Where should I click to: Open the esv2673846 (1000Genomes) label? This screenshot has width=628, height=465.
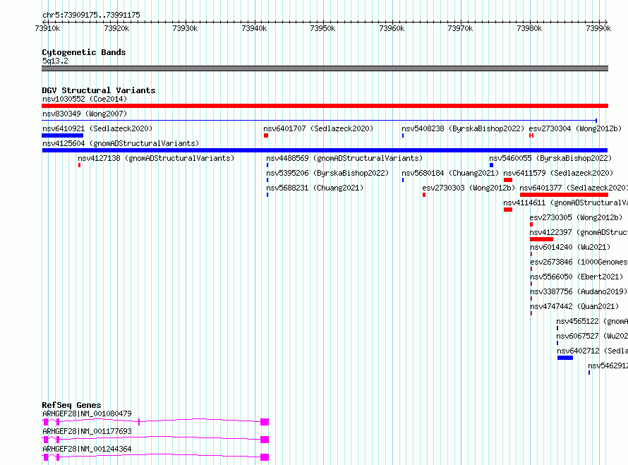click(x=579, y=262)
